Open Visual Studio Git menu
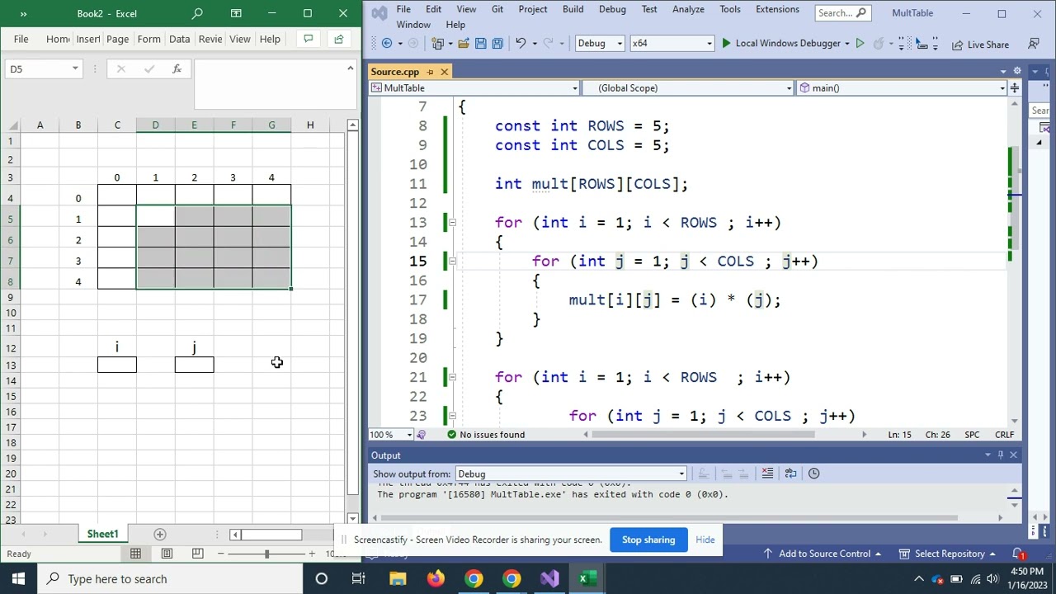The width and height of the screenshot is (1056, 594). tap(497, 9)
